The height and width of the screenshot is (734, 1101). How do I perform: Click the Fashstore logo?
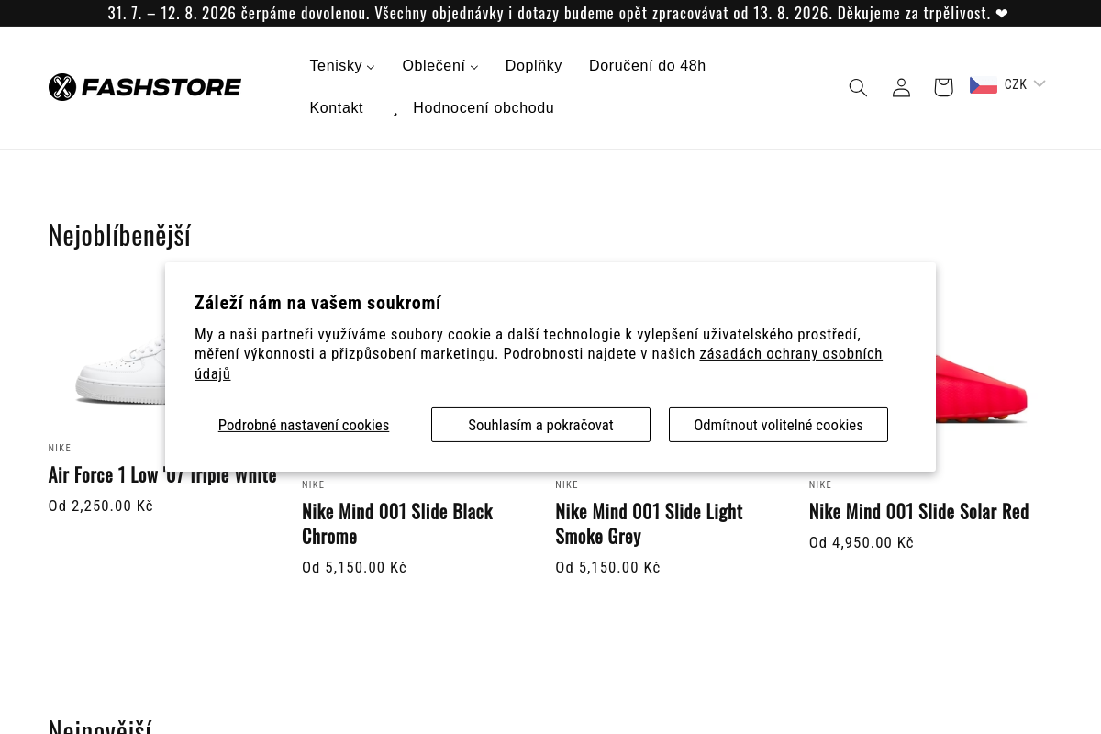pyautogui.click(x=145, y=87)
